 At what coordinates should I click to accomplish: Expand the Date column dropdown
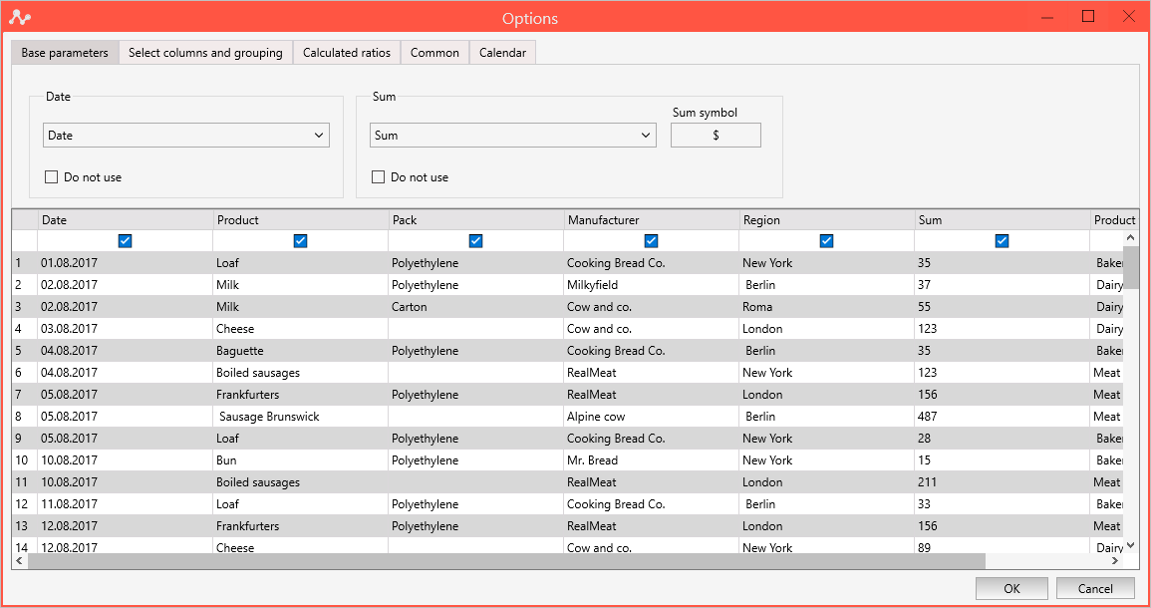(x=186, y=136)
